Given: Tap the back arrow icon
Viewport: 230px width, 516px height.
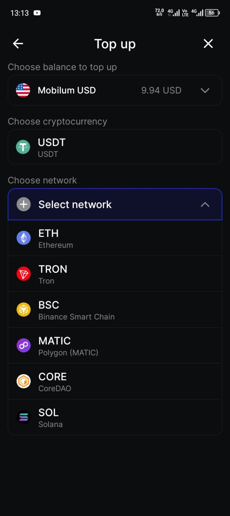Looking at the screenshot, I should (18, 44).
